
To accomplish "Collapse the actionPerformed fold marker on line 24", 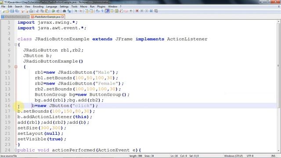I will 16,150.
